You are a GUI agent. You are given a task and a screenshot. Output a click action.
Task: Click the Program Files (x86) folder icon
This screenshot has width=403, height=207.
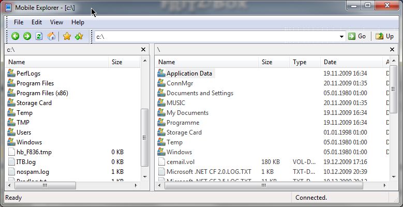11,93
